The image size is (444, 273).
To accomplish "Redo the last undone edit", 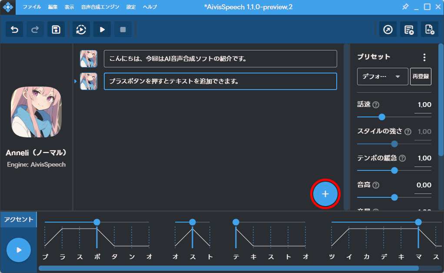I will point(35,29).
